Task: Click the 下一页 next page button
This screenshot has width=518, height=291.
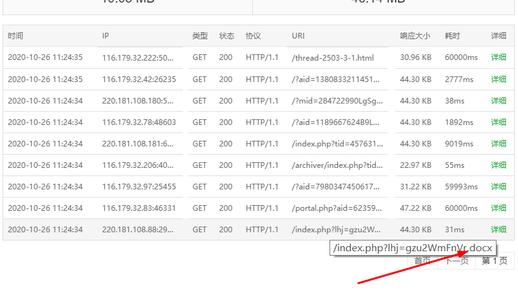Action: (457, 261)
